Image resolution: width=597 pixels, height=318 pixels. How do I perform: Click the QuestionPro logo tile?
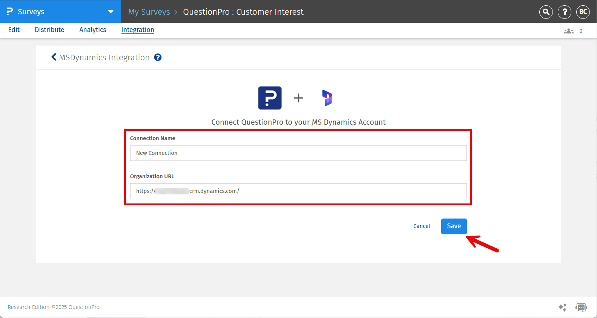270,98
